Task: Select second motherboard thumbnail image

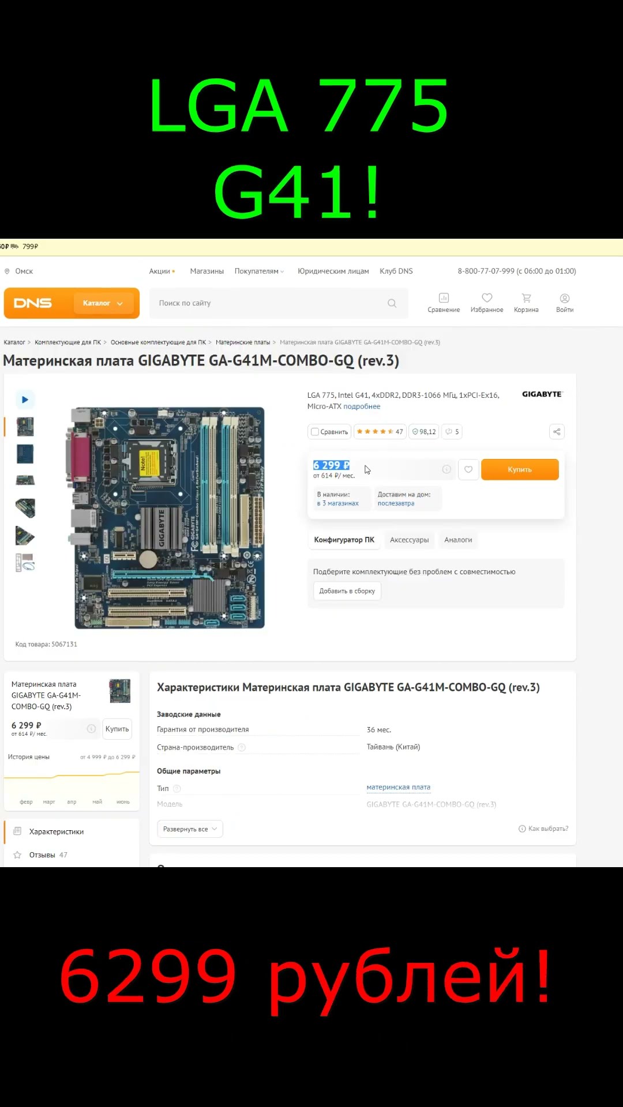Action: (25, 454)
